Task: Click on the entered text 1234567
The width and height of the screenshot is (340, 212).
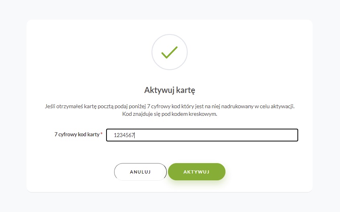Action: pos(124,135)
